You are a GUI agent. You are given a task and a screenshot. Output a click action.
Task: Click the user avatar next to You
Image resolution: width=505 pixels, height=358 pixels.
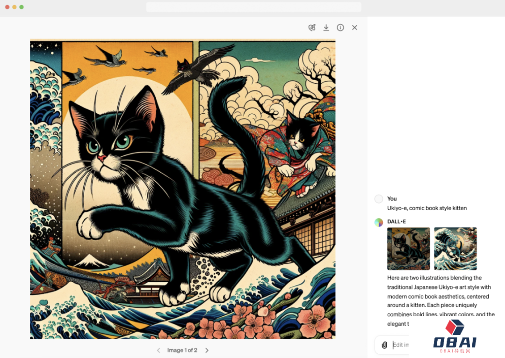pos(379,199)
